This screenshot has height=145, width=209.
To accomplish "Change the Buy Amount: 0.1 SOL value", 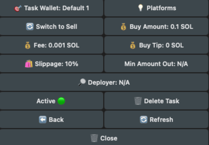I will coord(156,27).
